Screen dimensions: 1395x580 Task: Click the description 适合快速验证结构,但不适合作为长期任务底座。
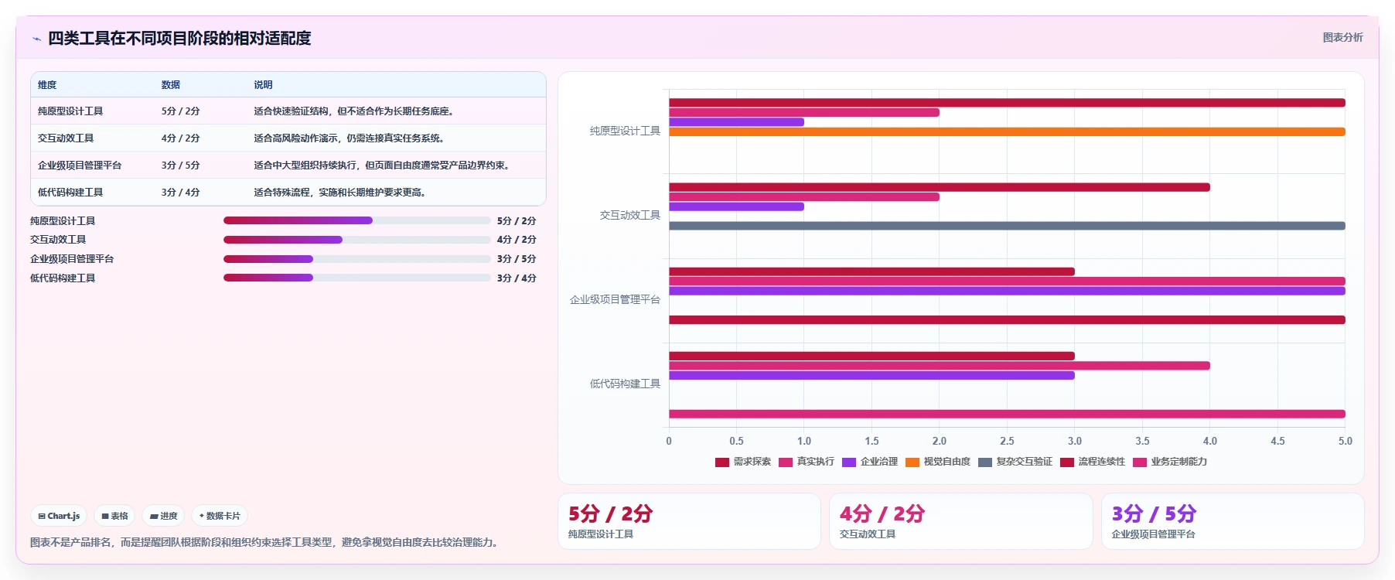[356, 111]
